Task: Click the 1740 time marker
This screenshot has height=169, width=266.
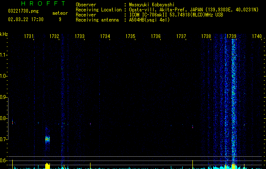Action: point(257,36)
